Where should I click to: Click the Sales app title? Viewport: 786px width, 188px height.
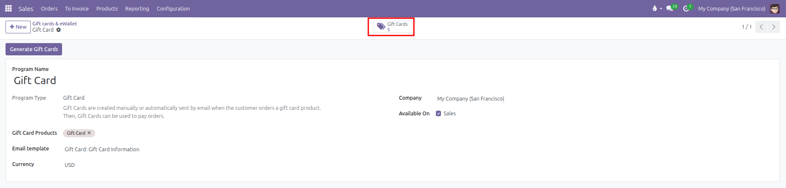click(x=26, y=8)
